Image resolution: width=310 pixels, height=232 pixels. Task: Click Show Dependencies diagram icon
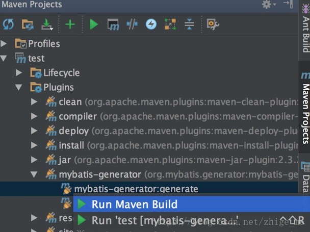[170, 24]
